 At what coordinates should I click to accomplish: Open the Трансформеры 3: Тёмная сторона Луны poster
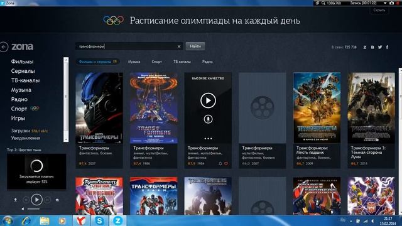click(371, 108)
